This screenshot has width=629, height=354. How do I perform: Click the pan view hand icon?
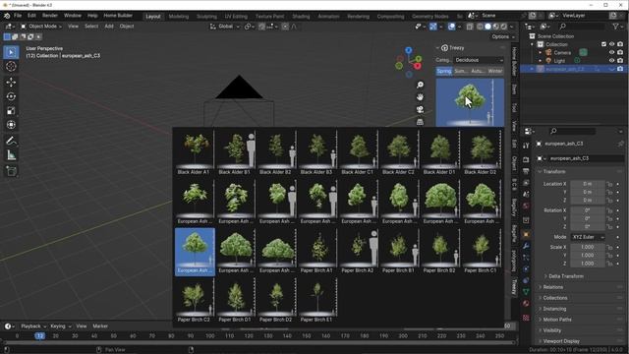click(x=420, y=97)
